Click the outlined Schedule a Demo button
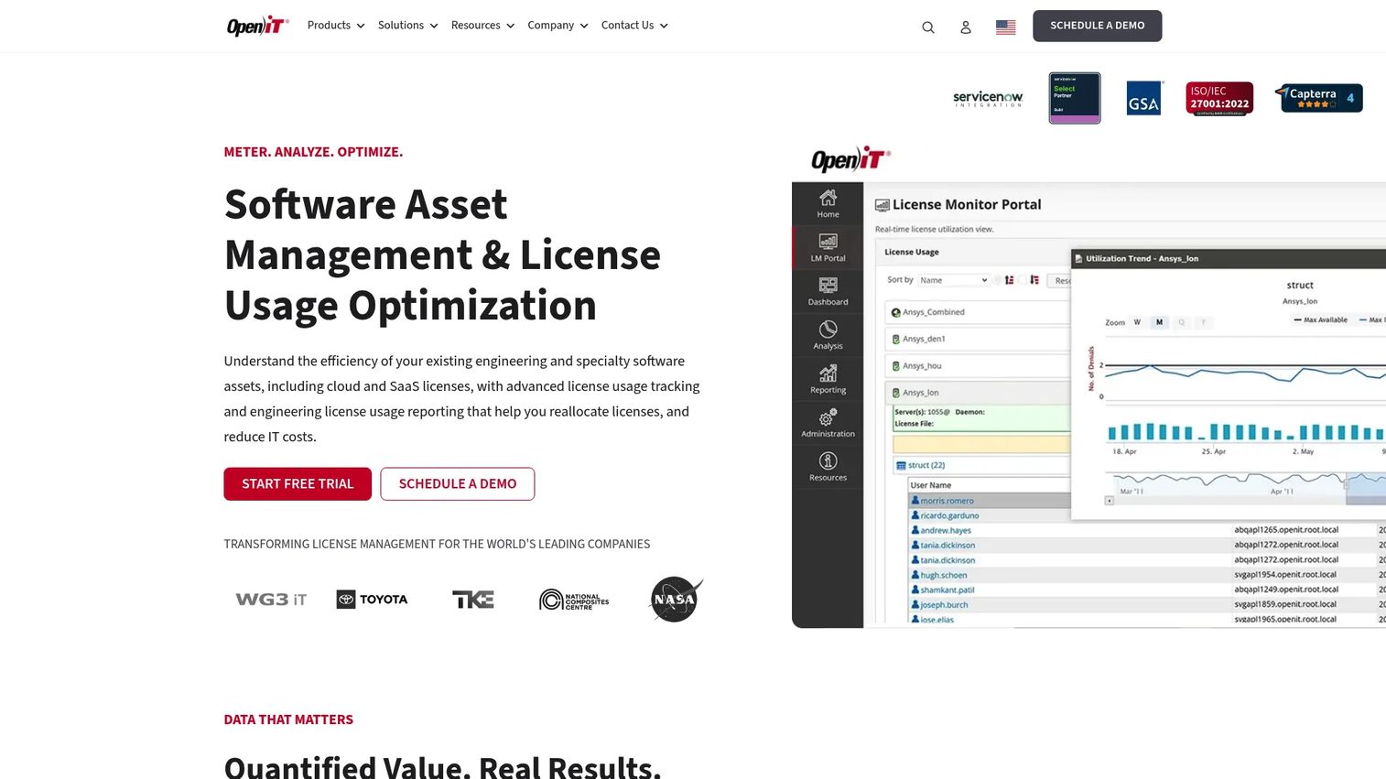 point(458,484)
